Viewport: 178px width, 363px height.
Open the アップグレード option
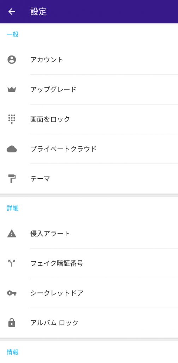89,90
